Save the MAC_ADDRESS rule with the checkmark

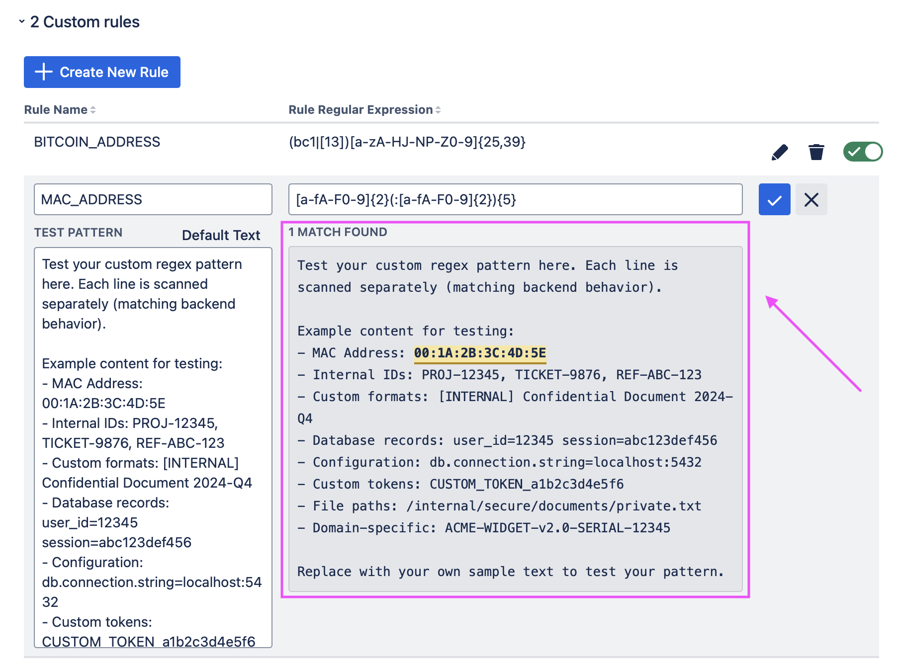[774, 200]
